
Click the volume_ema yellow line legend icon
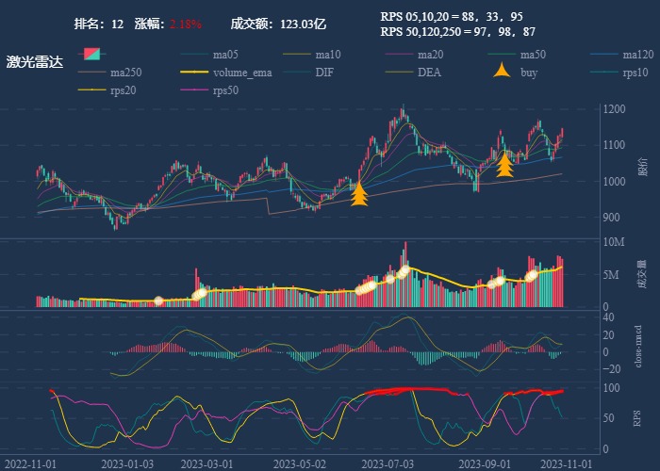click(x=194, y=73)
